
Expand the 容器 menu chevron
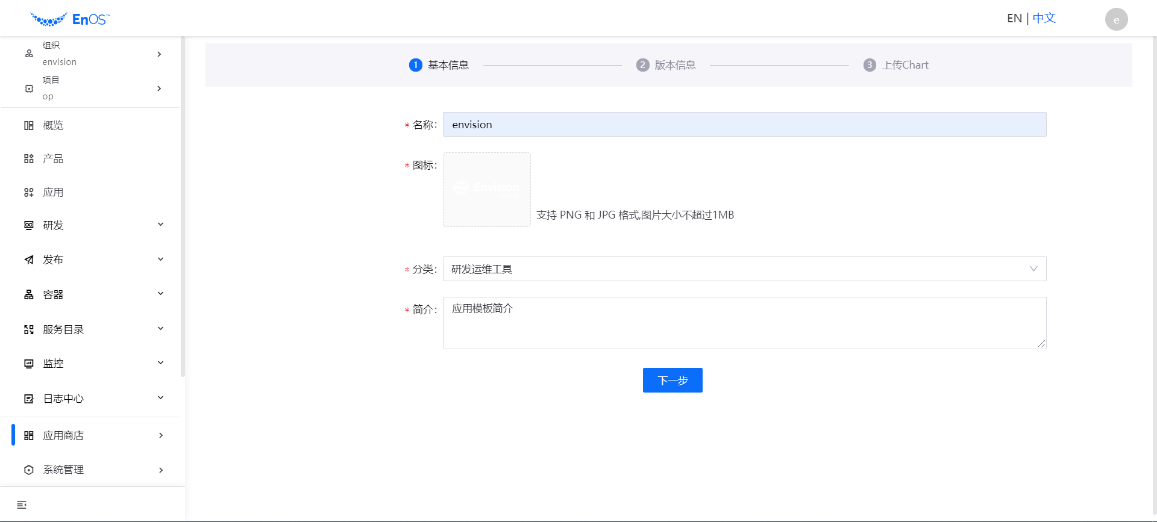point(161,294)
